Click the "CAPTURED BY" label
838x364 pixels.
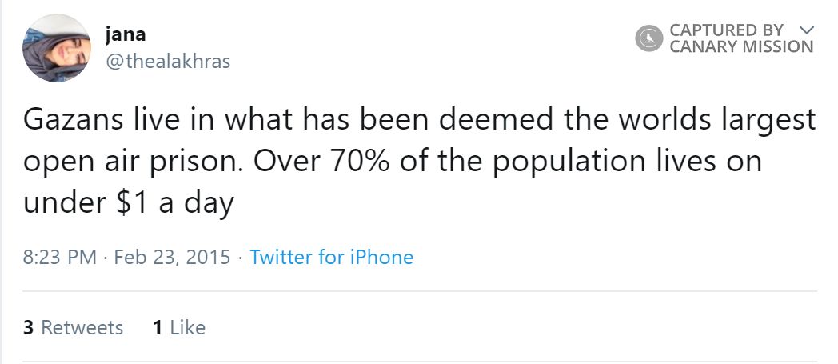coord(726,30)
